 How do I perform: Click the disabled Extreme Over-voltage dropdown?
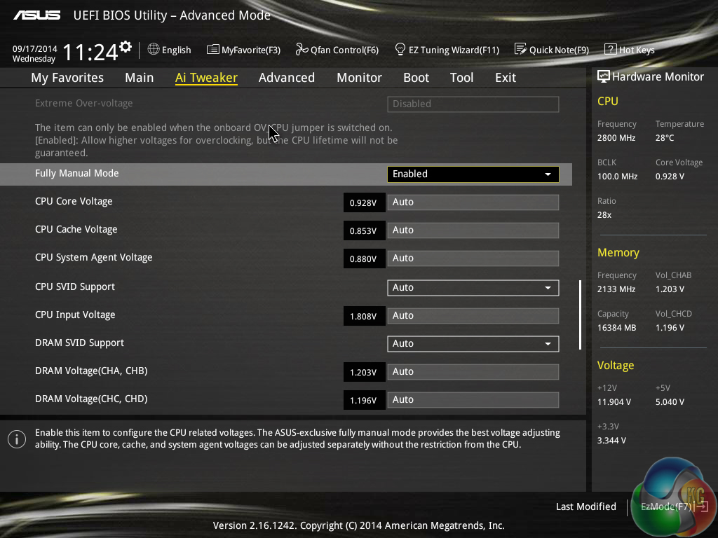(473, 104)
